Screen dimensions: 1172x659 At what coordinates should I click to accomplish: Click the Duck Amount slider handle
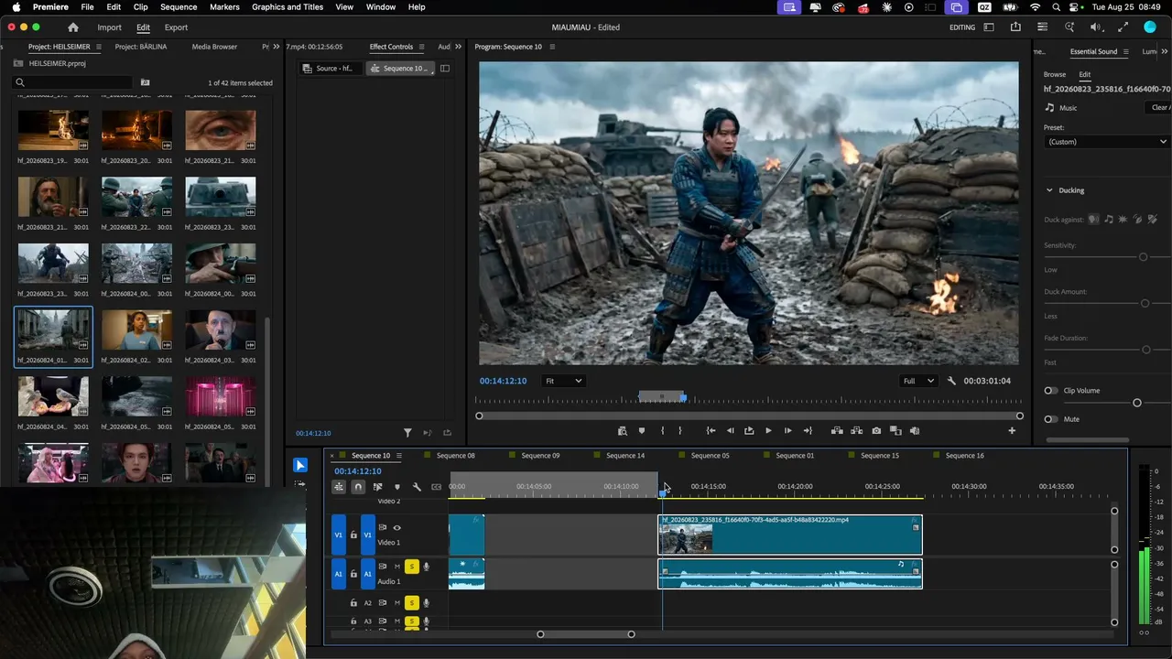point(1145,303)
